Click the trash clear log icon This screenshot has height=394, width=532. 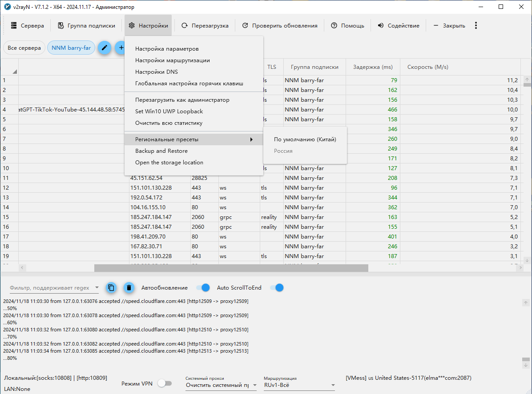coord(129,288)
